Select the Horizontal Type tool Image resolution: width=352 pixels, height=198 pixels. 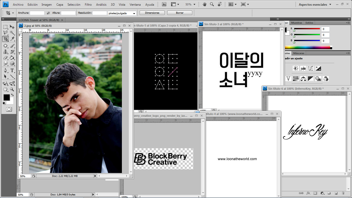12,70
